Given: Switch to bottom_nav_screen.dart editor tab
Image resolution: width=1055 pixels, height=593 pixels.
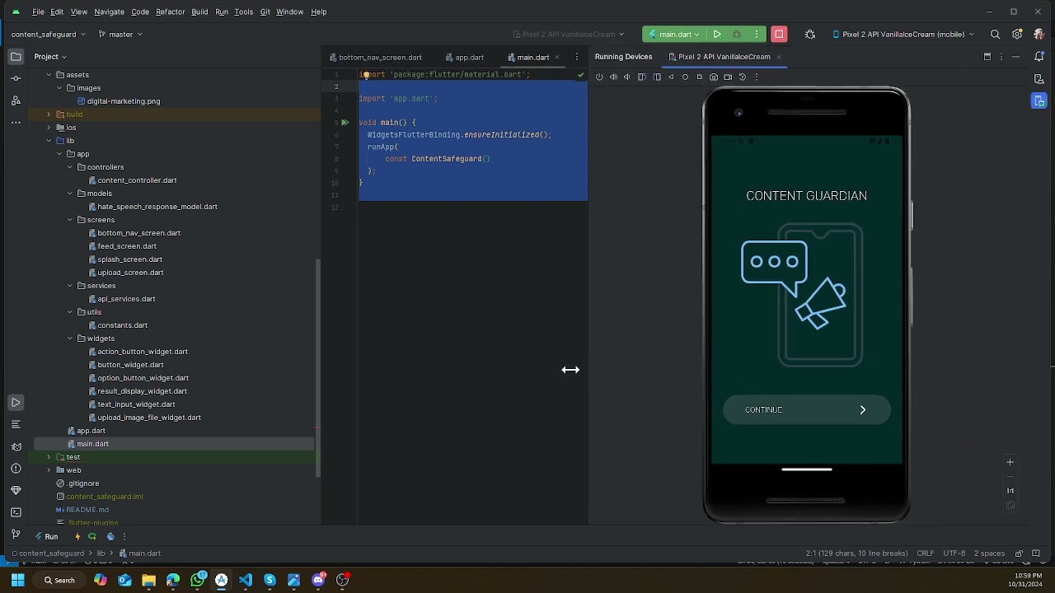Looking at the screenshot, I should click(375, 58).
